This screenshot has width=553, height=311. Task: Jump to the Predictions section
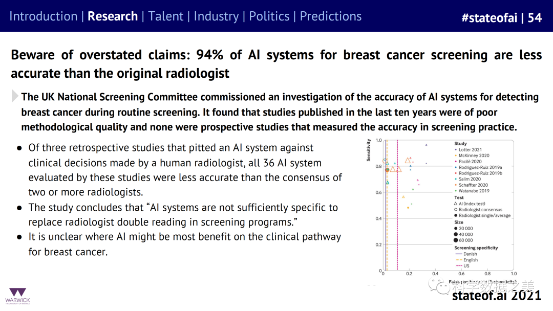click(x=330, y=16)
